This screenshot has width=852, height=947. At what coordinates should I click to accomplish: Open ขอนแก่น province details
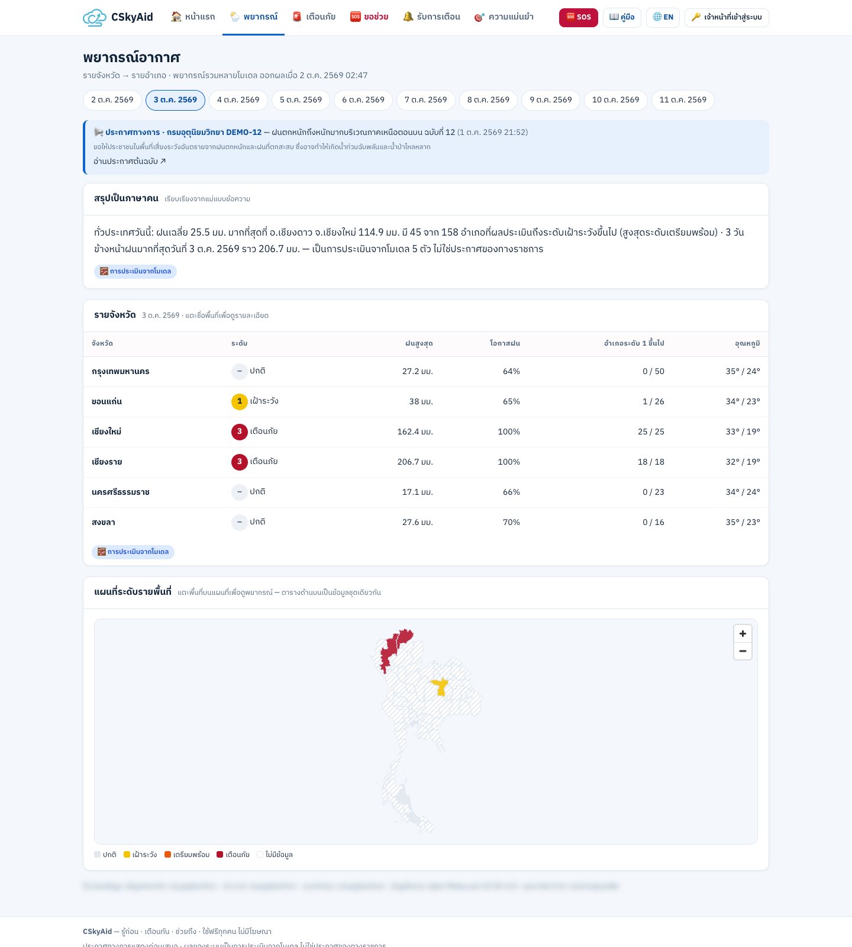click(107, 402)
